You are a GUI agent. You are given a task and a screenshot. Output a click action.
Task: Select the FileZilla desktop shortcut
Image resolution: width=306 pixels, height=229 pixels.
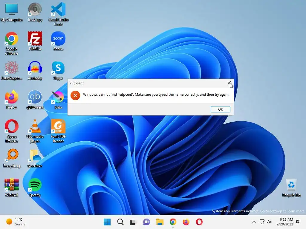click(35, 41)
